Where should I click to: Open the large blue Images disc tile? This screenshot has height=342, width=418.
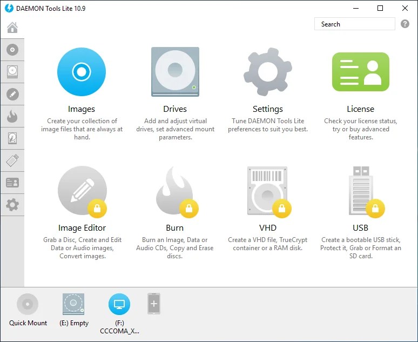pyautogui.click(x=82, y=72)
